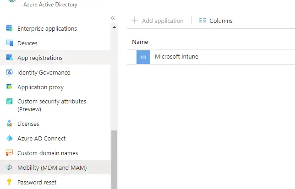This screenshot has height=189, width=295.
Task: Click the Application proxy icon
Action: click(9, 87)
